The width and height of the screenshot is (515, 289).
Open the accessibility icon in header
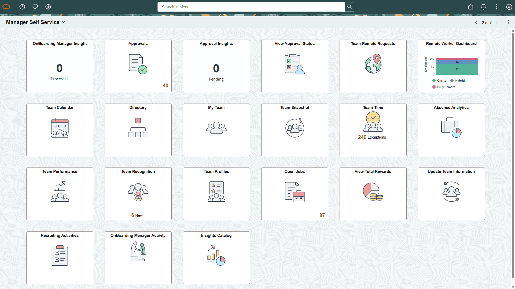coord(48,7)
